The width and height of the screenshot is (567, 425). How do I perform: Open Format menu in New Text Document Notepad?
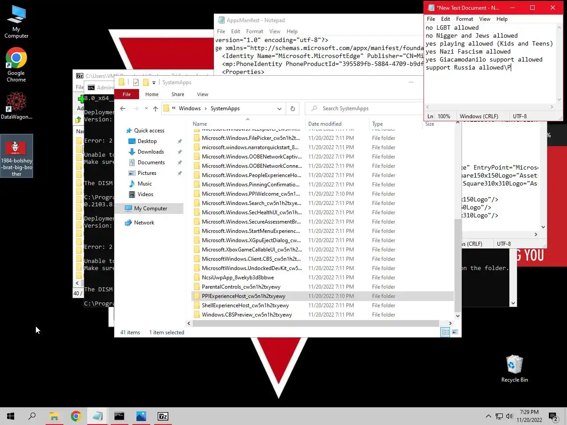[x=465, y=19]
